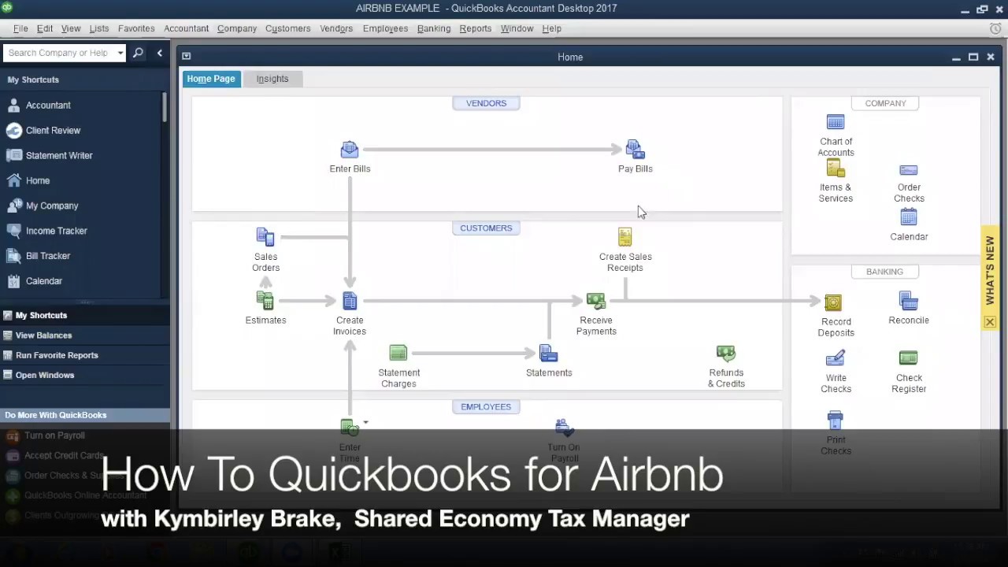Open Calendar icon in Company panel
The width and height of the screenshot is (1008, 567).
tap(909, 217)
